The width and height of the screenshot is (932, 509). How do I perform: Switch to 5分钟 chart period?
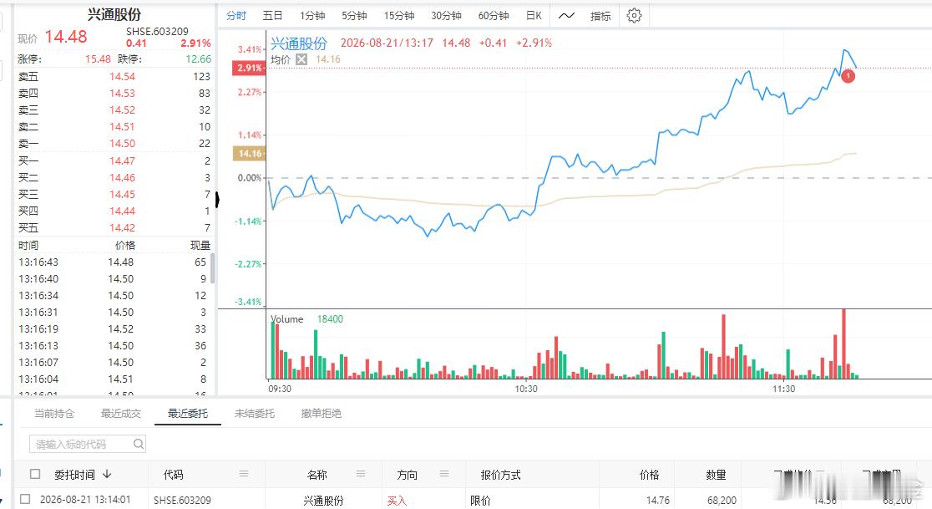point(354,15)
